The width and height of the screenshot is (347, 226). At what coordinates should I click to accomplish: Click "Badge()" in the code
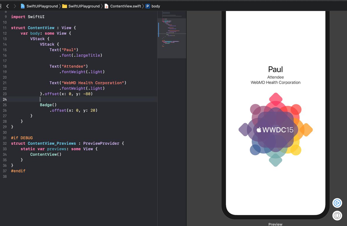click(48, 105)
